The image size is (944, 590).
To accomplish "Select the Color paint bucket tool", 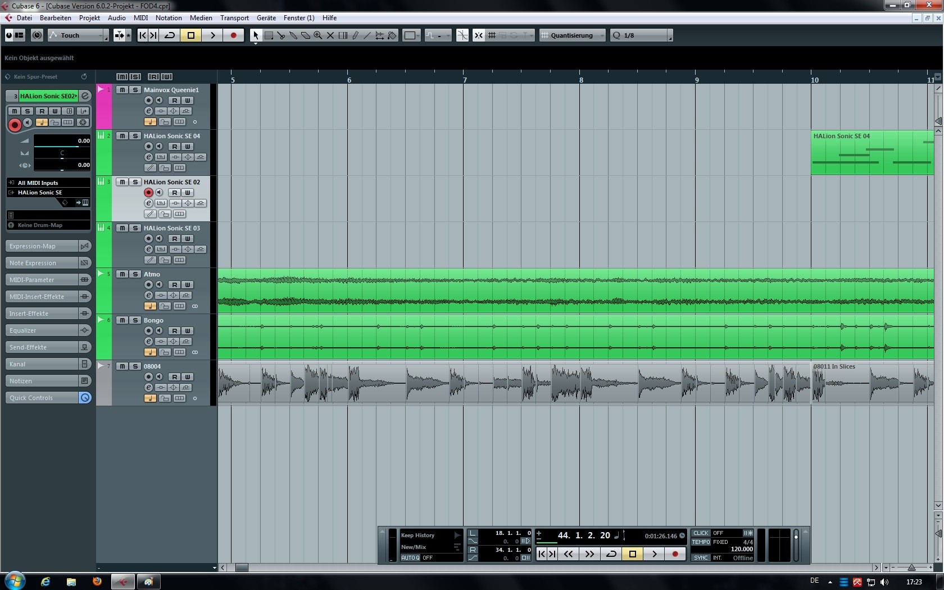I will (392, 35).
